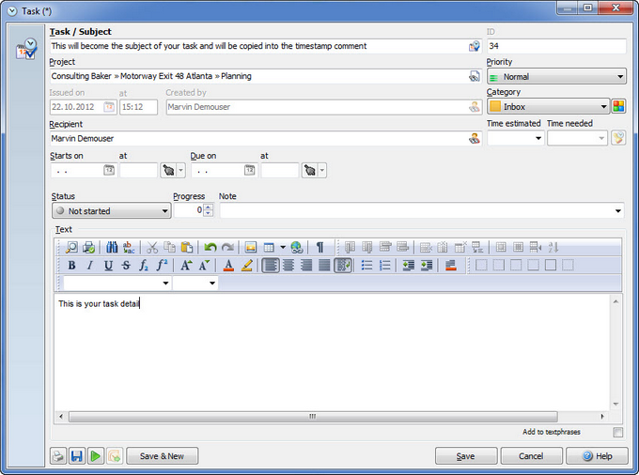Click the blue floppy disk save icon
Image resolution: width=639 pixels, height=475 pixels.
[77, 456]
